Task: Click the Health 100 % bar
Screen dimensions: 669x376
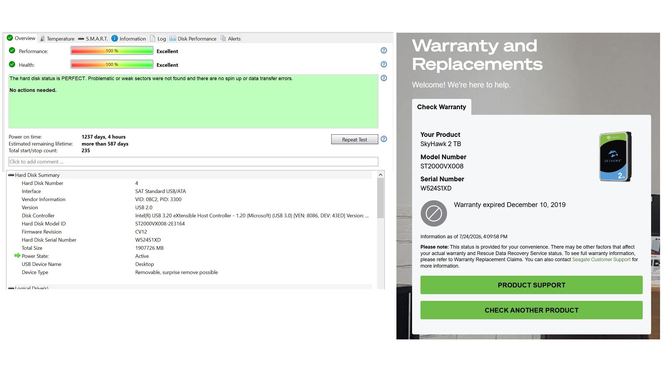Action: (x=112, y=64)
